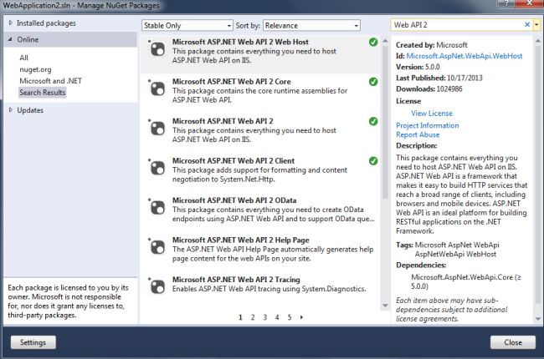The height and width of the screenshot is (359, 544).
Task: Click the Version: 5.0.0 text
Action: [x=418, y=67]
